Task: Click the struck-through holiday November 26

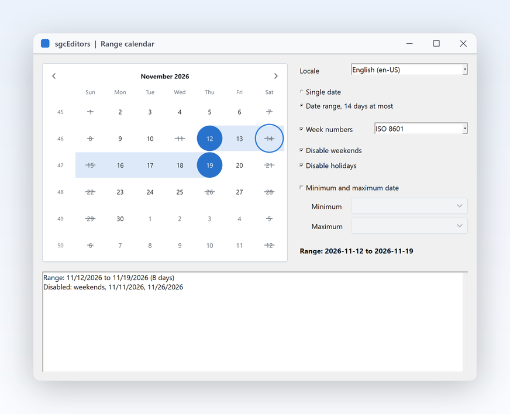Action: point(210,192)
